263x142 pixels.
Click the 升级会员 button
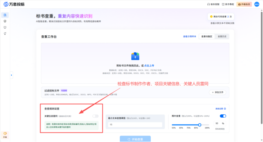pos(244,4)
